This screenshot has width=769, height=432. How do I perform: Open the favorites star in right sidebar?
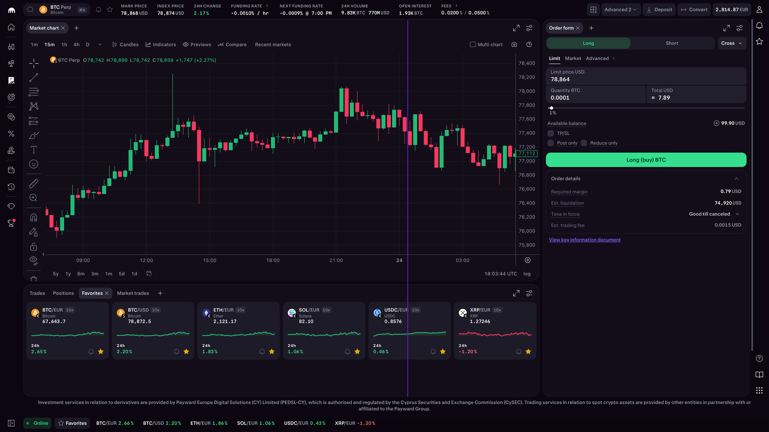pyautogui.click(x=759, y=41)
